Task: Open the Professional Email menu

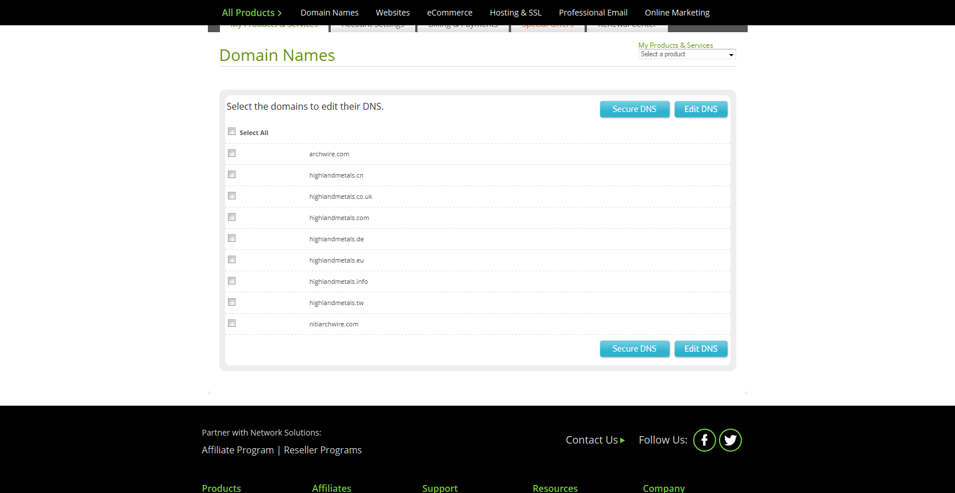Action: pyautogui.click(x=593, y=13)
